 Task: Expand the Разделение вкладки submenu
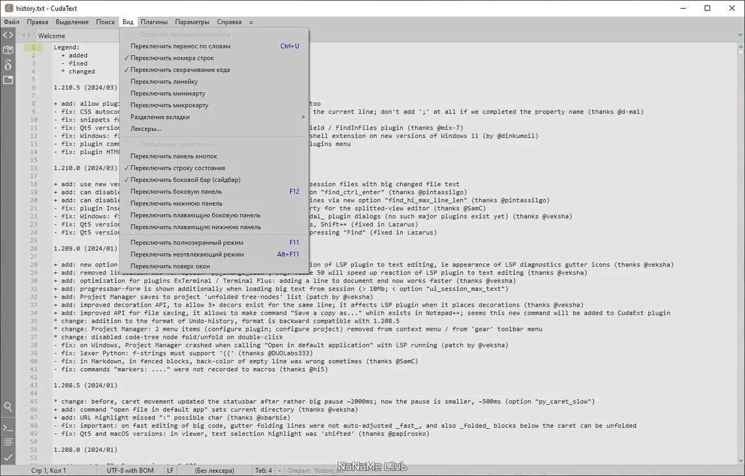pos(214,117)
